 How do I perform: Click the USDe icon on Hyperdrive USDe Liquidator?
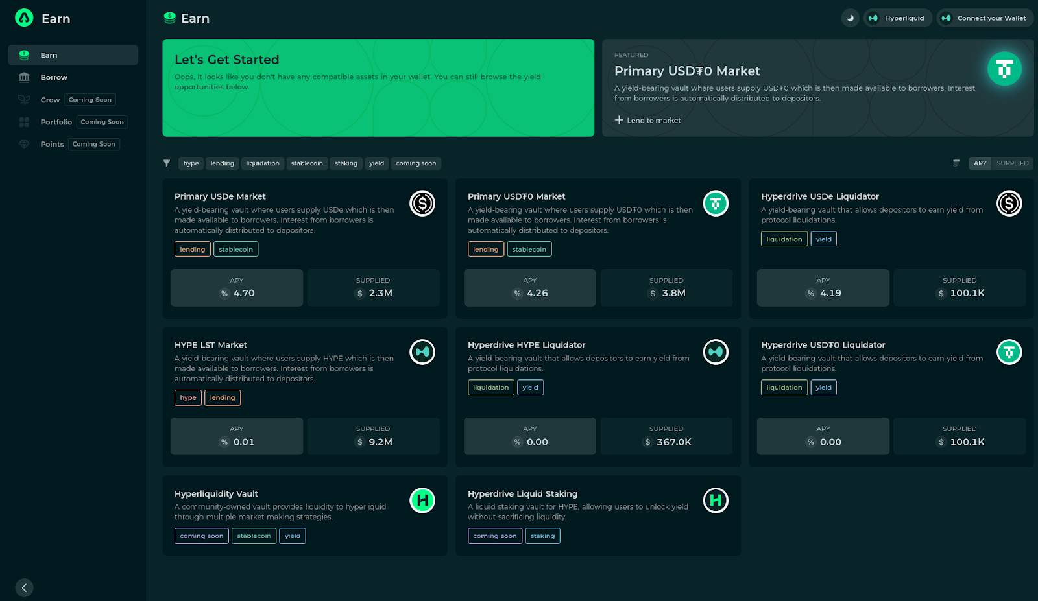coord(1009,204)
